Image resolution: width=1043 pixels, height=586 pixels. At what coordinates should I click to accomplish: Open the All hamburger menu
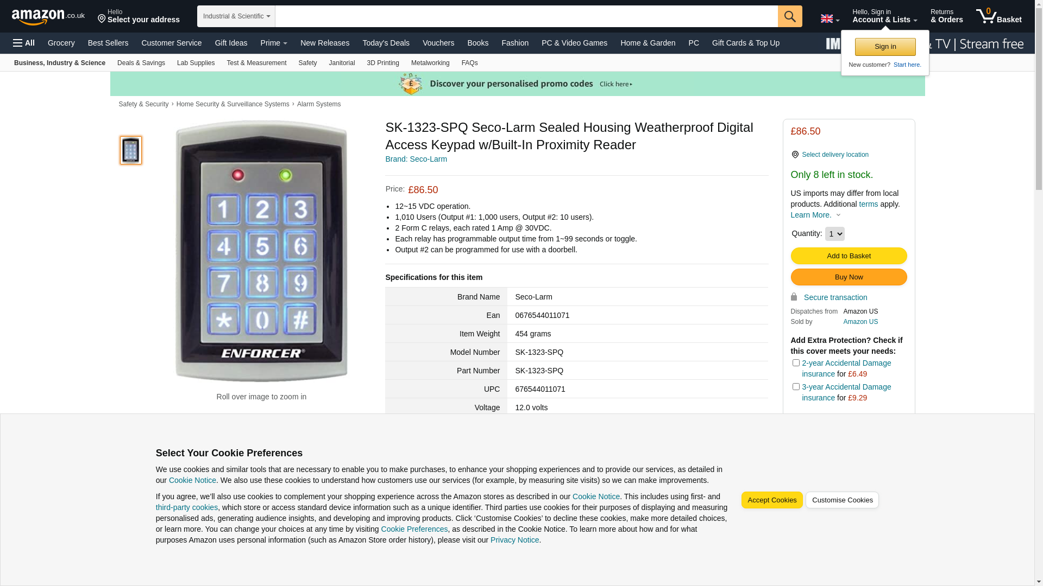coord(24,43)
